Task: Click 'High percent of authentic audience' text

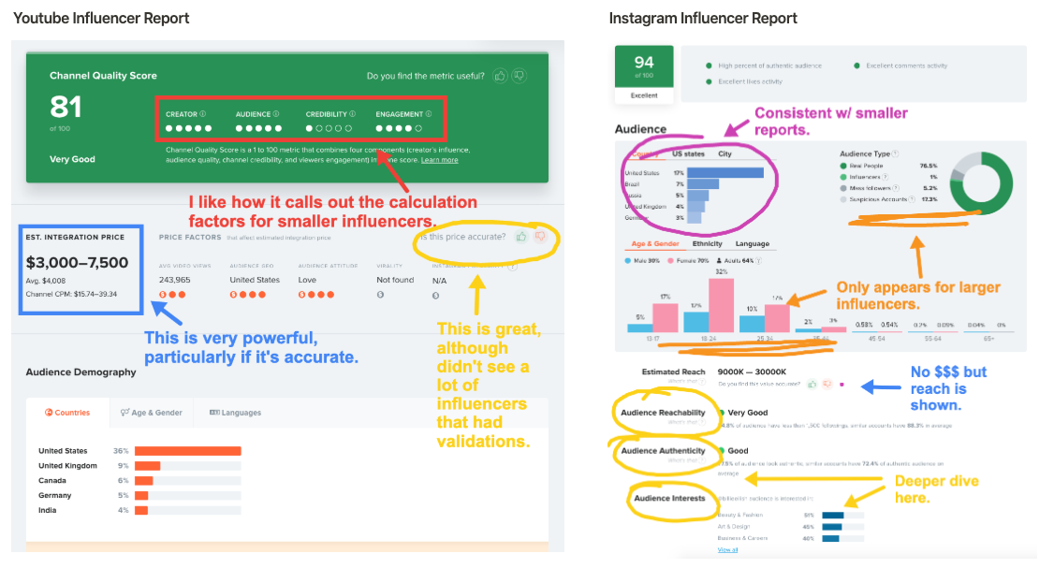Action: [769, 66]
